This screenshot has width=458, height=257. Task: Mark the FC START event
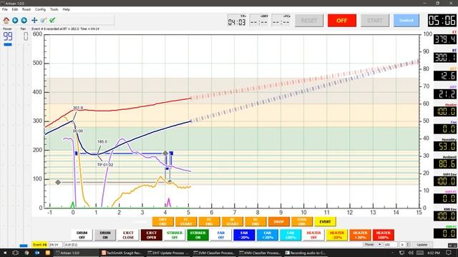pyautogui.click(x=186, y=222)
